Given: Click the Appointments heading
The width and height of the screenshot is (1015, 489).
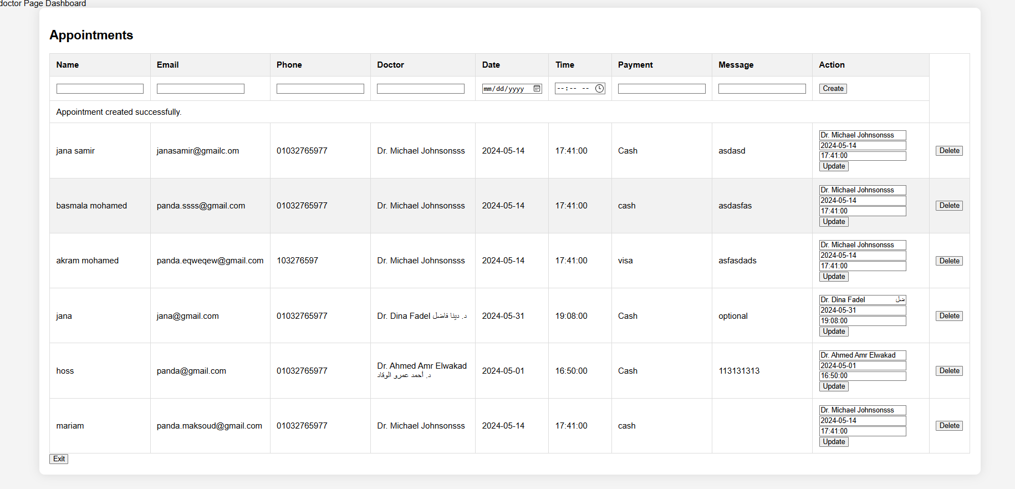Looking at the screenshot, I should tap(91, 35).
